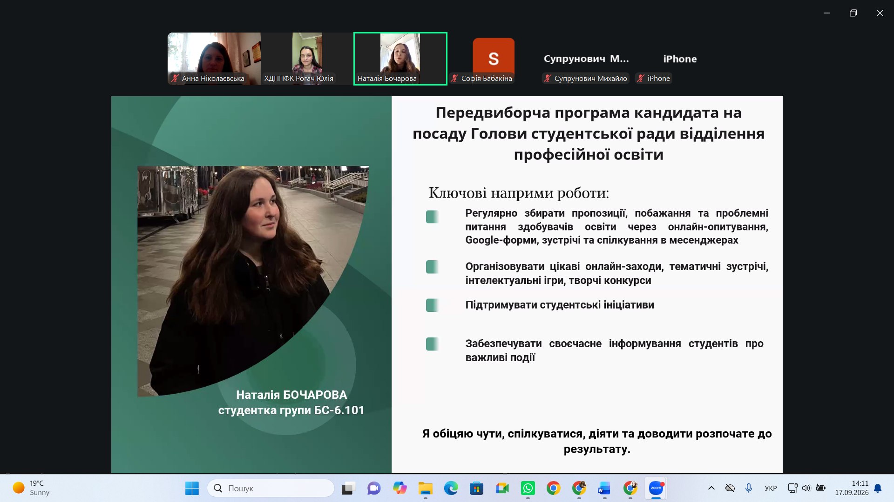894x502 pixels.
Task: Restore down the Zoom meeting window
Action: tap(853, 13)
